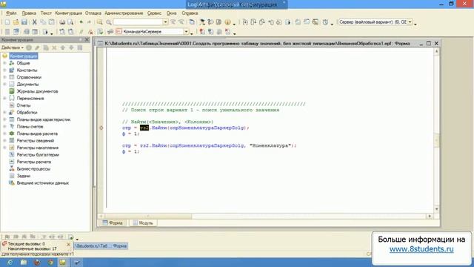Click the 8students Форма window taskbar button
Viewport: 474px width, 267px height.
[x=101, y=245]
